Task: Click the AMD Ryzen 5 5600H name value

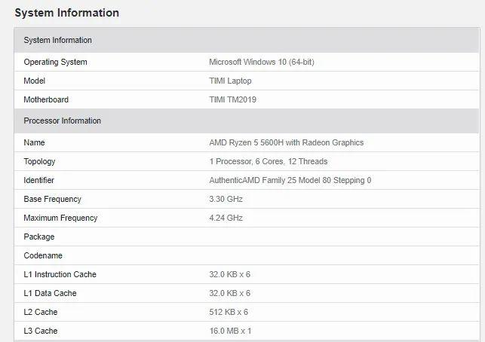Action: [x=286, y=142]
